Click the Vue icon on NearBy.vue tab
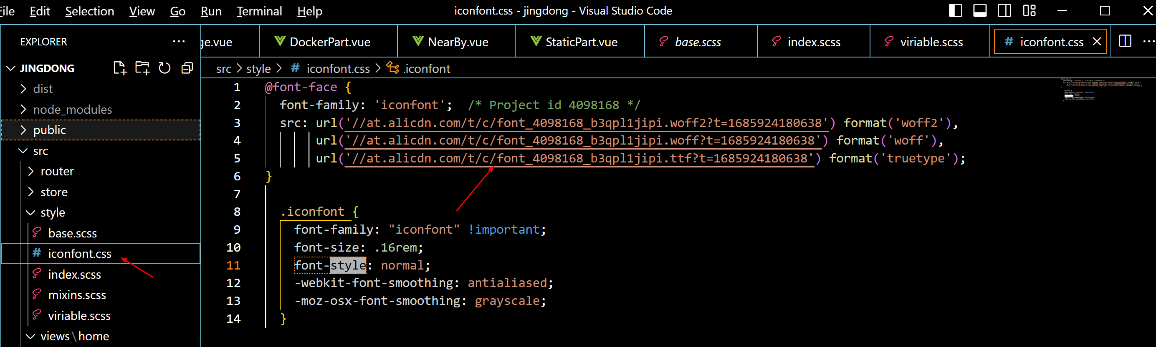1156x347 pixels. (x=418, y=41)
